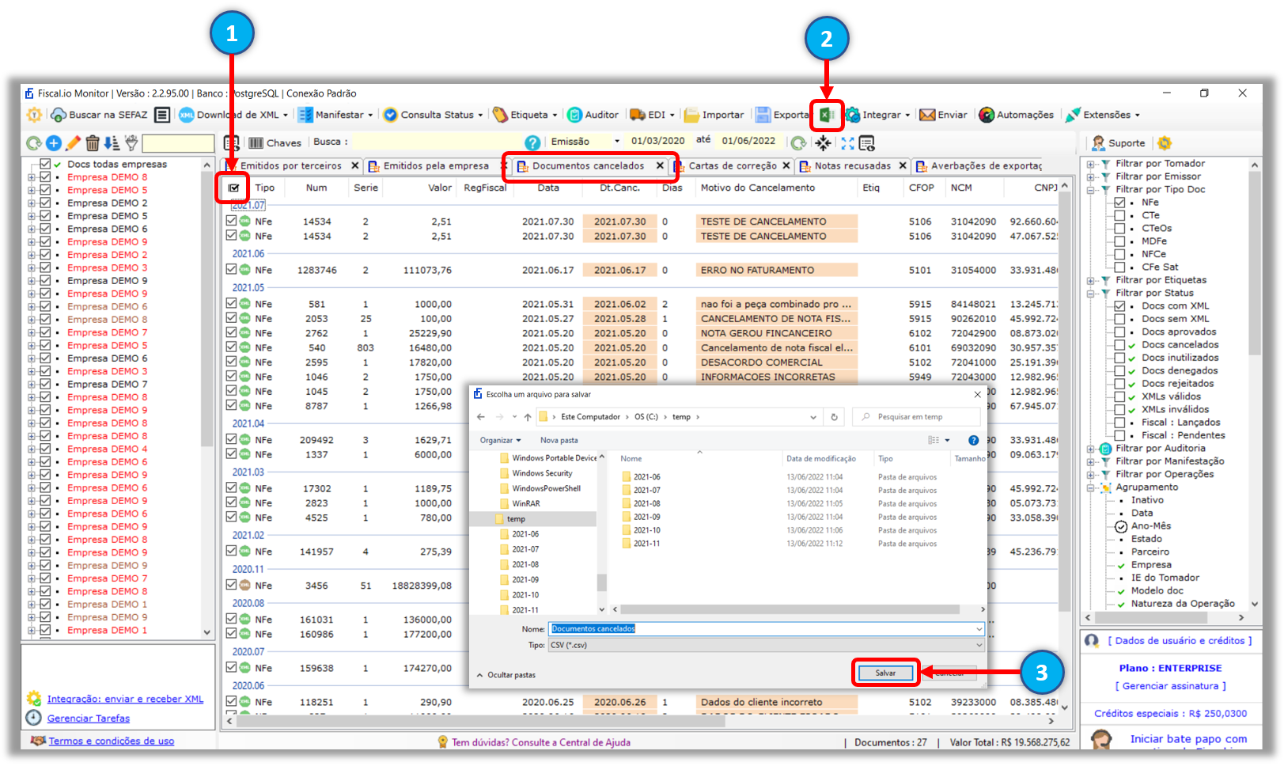Open folder 2021-09 in file list

click(x=646, y=517)
